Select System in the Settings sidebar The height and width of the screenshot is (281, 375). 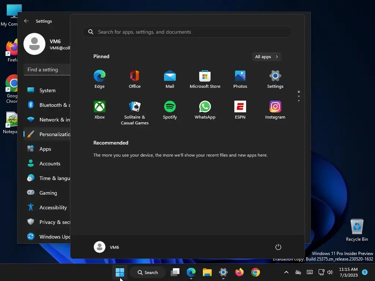click(47, 90)
